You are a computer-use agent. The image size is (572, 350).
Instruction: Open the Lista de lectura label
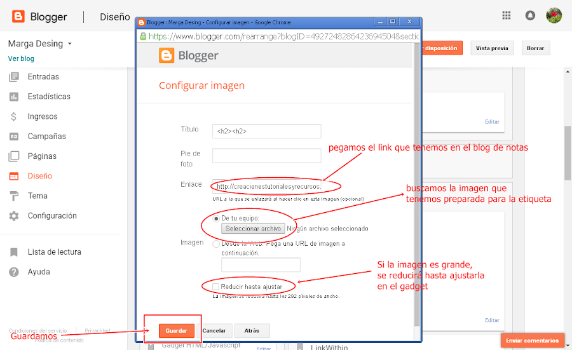(55, 252)
